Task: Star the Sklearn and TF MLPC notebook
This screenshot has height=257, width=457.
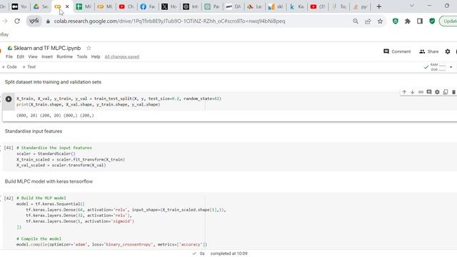Action: [89, 48]
